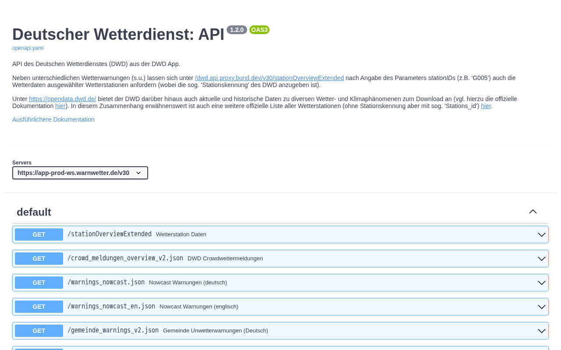Expand the /stationOverviewExtended chevron arrow
Screen dimensions: 561x350
[542, 234]
